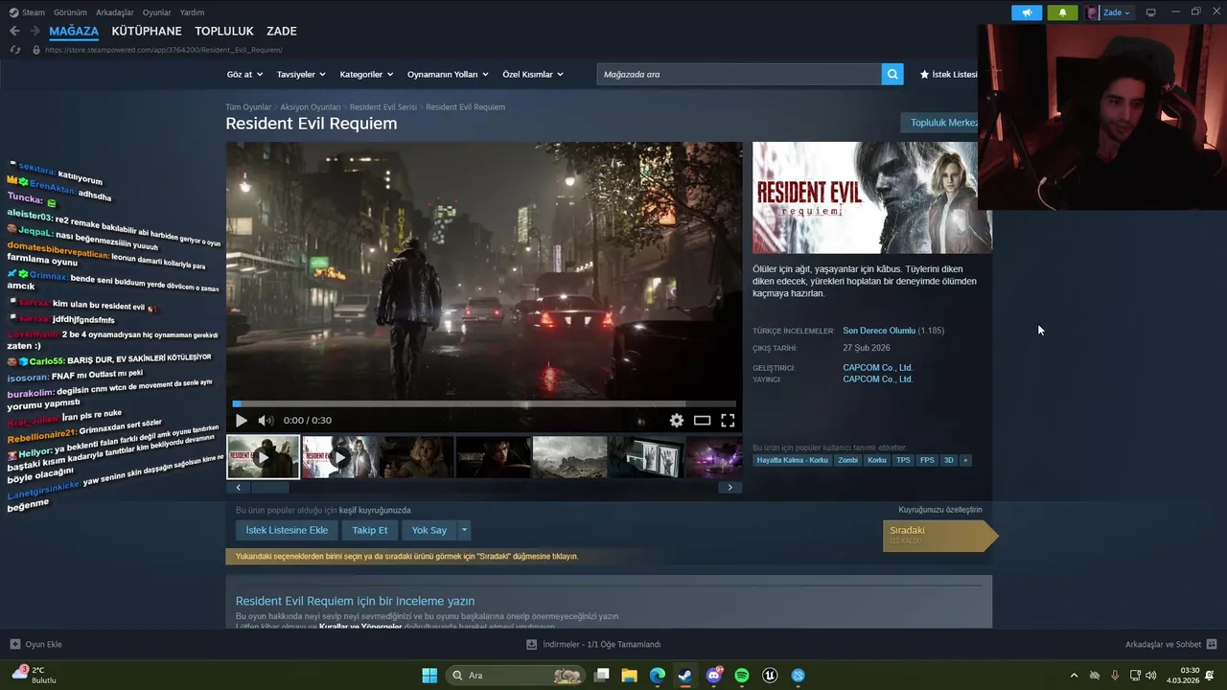Enter fullscreen on the trailer video

point(728,420)
